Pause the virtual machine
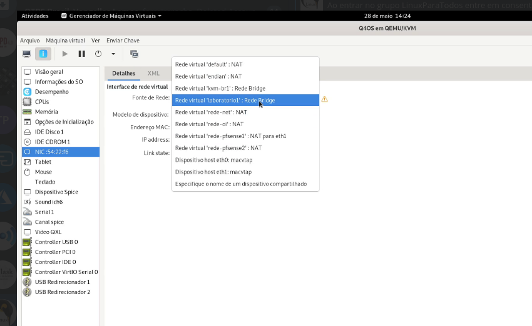Viewport: 532px width, 326px height. [81, 54]
